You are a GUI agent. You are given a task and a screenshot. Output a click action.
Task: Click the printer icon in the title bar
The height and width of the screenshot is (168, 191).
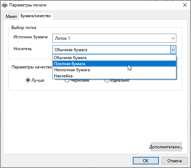[x=5, y=5]
